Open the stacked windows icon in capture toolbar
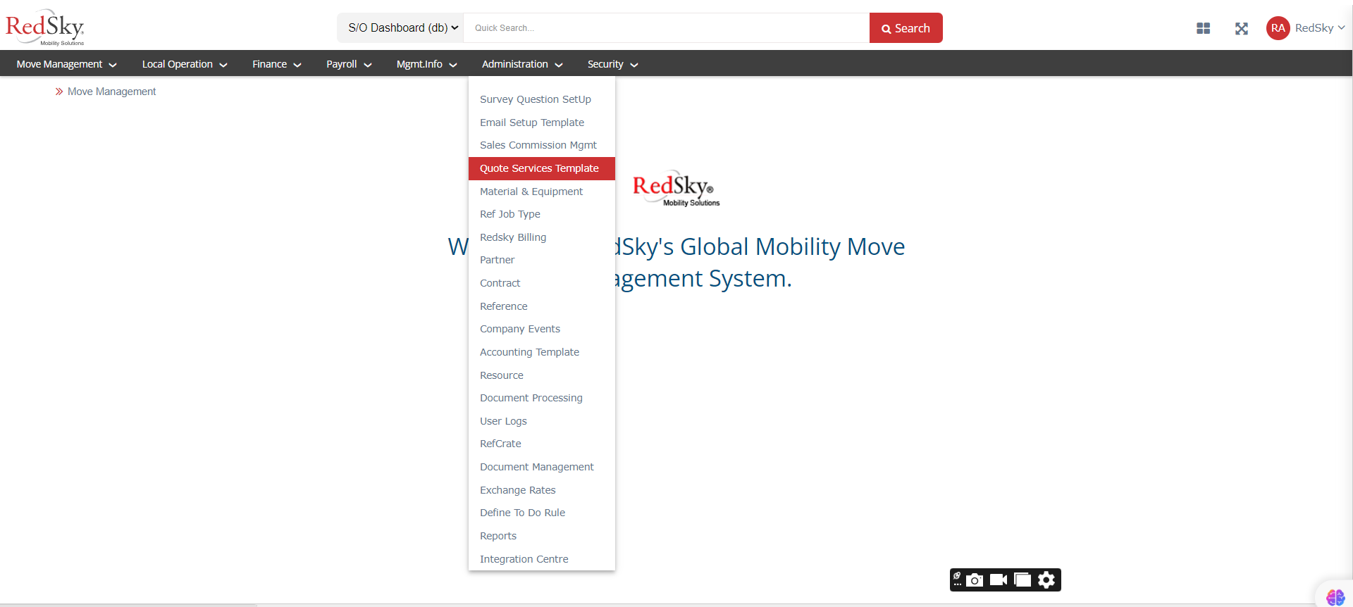The image size is (1353, 607). tap(1023, 580)
